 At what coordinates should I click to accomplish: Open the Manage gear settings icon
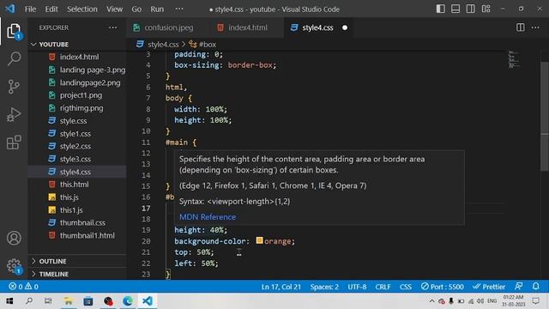point(14,266)
